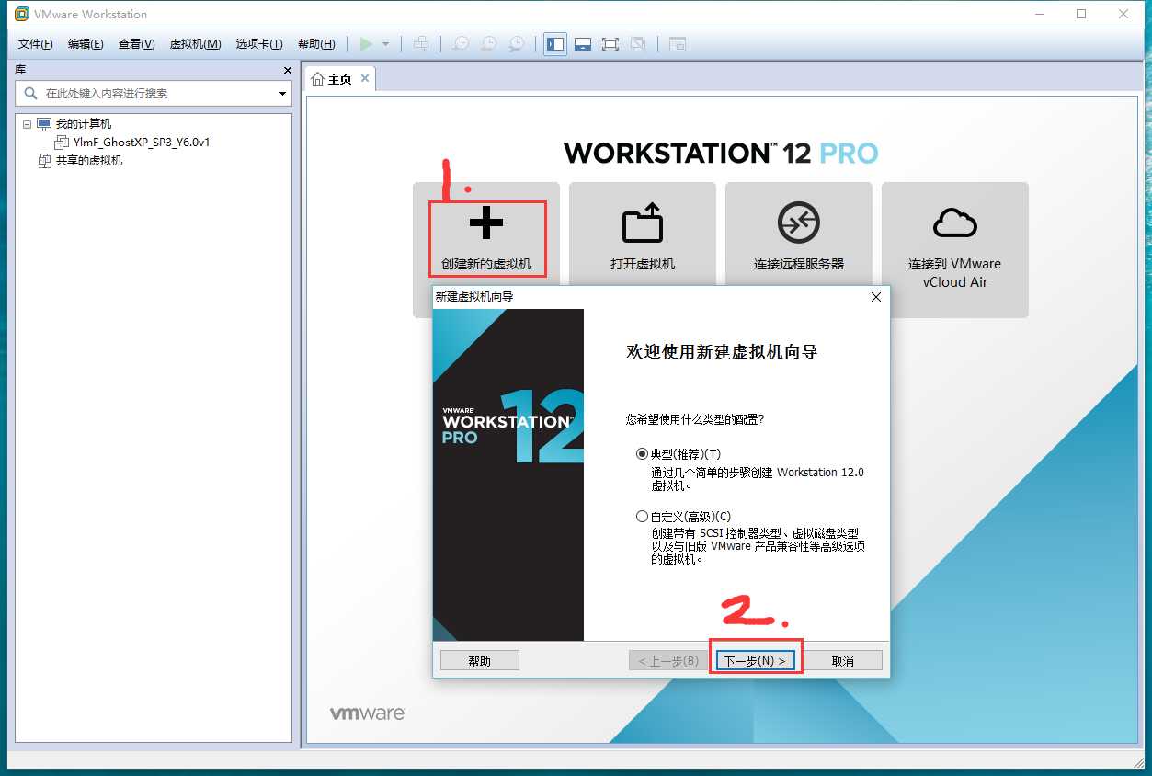
Task: Click the search magnifier icon in library
Action: point(30,93)
